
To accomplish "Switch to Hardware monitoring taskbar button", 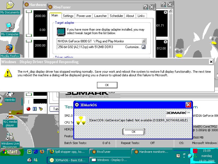I will pyautogui.click(x=152, y=152).
